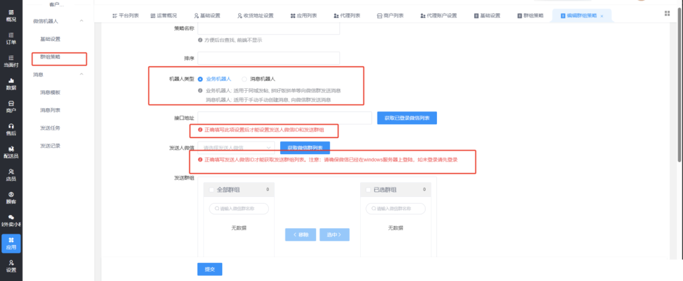This screenshot has height=281, width=683.
Task: Click the 获取已登录微信列表 button
Action: click(x=407, y=118)
